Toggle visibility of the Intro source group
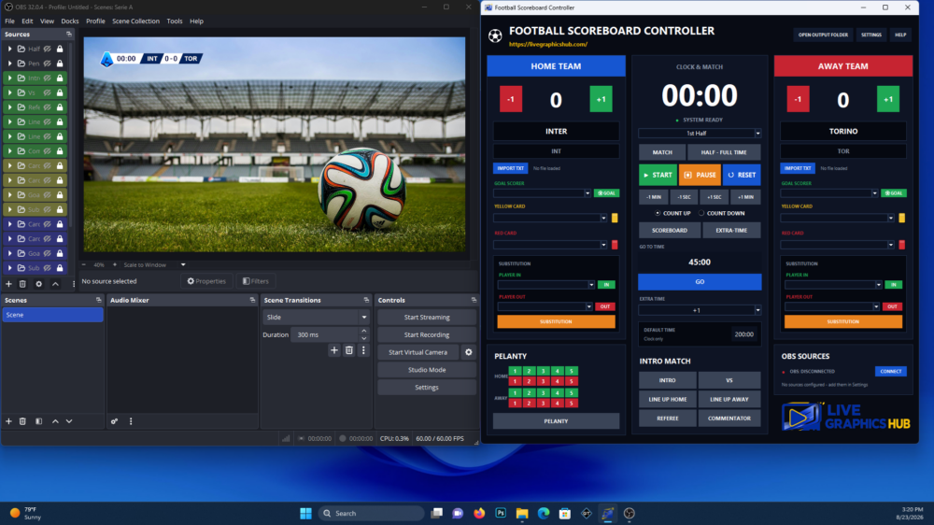This screenshot has width=934, height=525. point(48,78)
